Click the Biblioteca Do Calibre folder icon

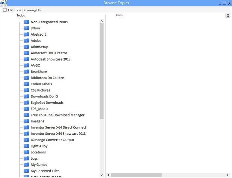[26, 78]
